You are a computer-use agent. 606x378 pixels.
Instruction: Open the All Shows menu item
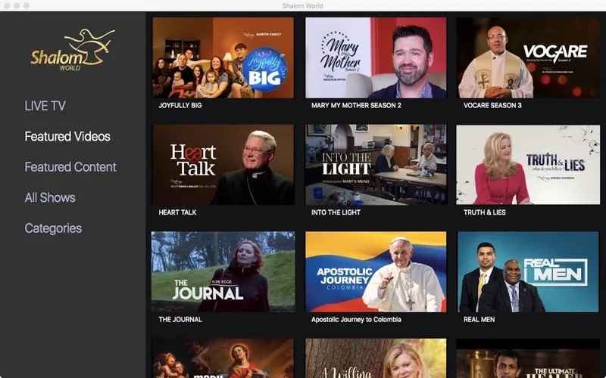(x=50, y=197)
